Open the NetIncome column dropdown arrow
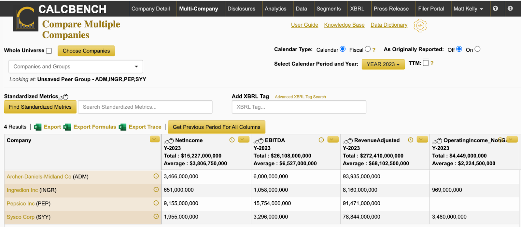Viewport: 521px width, 227px height. coord(244,140)
